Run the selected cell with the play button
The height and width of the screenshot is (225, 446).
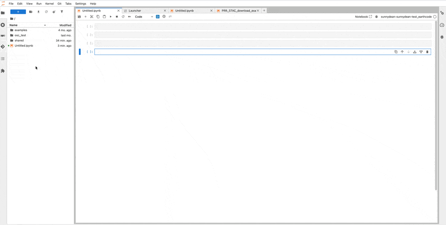[111, 17]
